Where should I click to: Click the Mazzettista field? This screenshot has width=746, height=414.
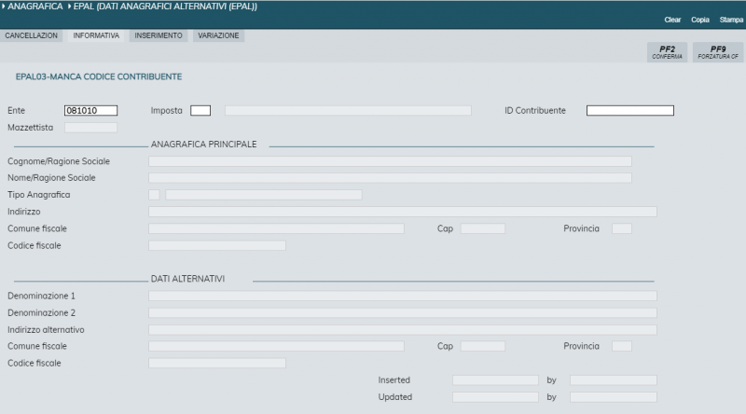click(90, 128)
